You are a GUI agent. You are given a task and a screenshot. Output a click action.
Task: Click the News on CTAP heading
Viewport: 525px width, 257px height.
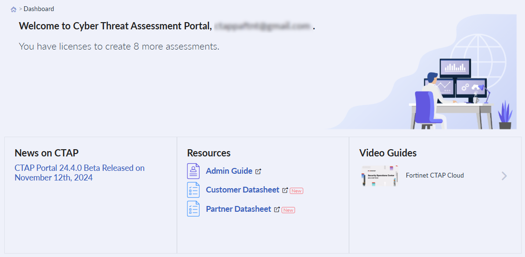pyautogui.click(x=47, y=153)
